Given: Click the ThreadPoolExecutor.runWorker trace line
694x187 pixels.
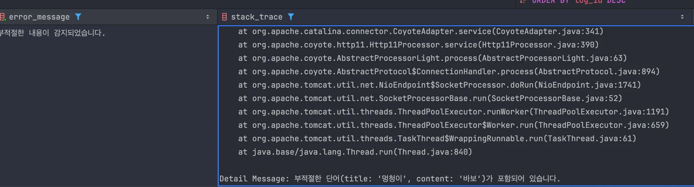Looking at the screenshot, I should pos(453,112).
